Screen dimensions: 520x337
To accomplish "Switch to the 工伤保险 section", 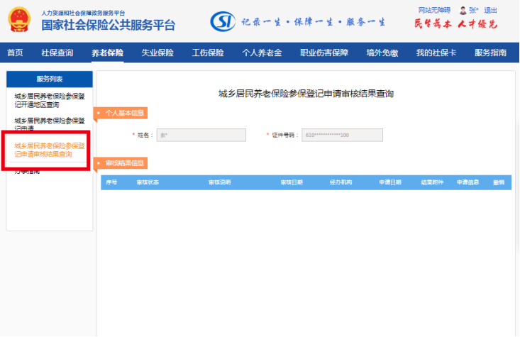I will [208, 53].
